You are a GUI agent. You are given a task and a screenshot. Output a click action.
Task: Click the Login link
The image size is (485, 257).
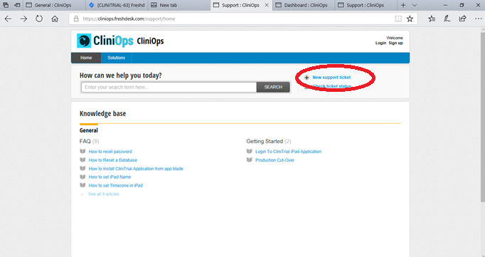tap(380, 43)
